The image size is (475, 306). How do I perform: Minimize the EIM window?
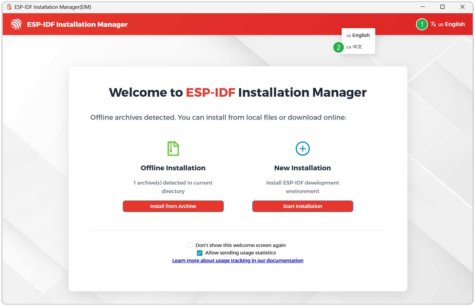click(423, 7)
